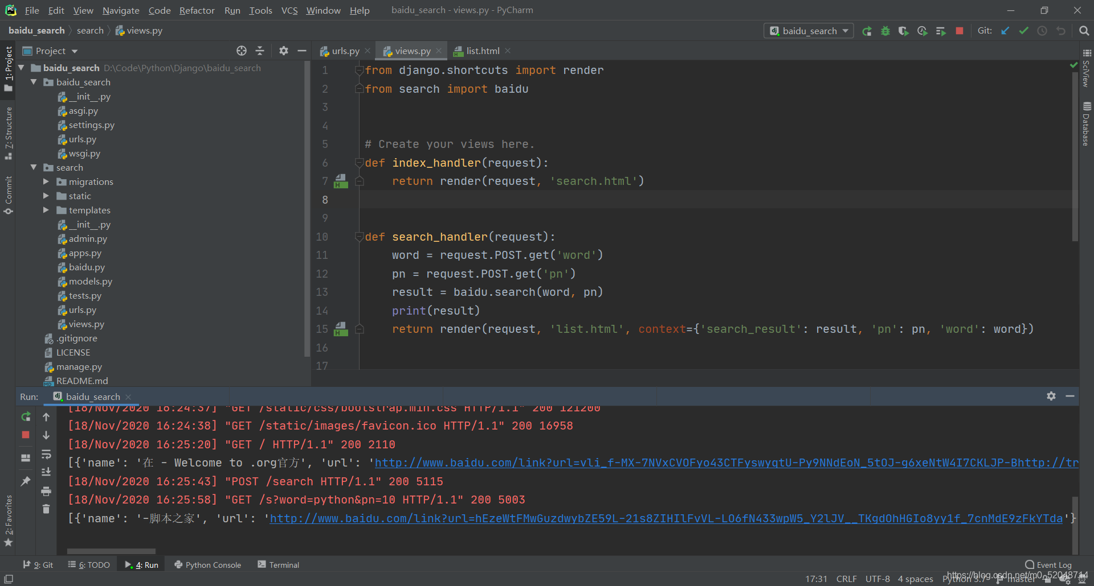
Task: Click the Run console vertical scrollbar
Action: tap(1075, 525)
